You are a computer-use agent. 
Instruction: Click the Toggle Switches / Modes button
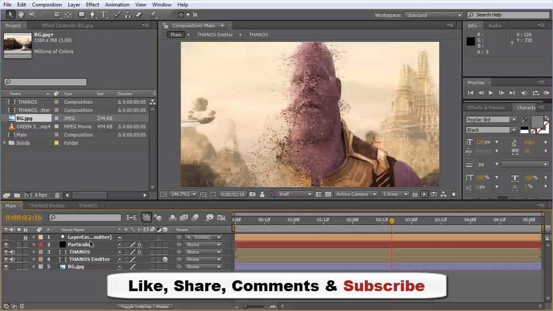tap(144, 306)
